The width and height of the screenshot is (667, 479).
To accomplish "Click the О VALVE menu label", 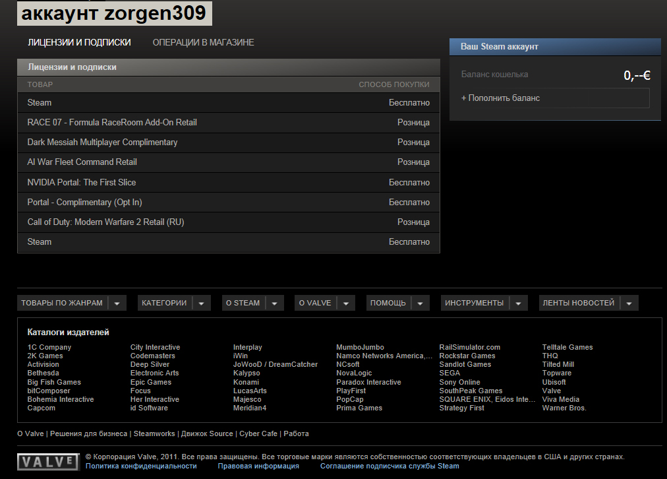I will click(x=315, y=303).
